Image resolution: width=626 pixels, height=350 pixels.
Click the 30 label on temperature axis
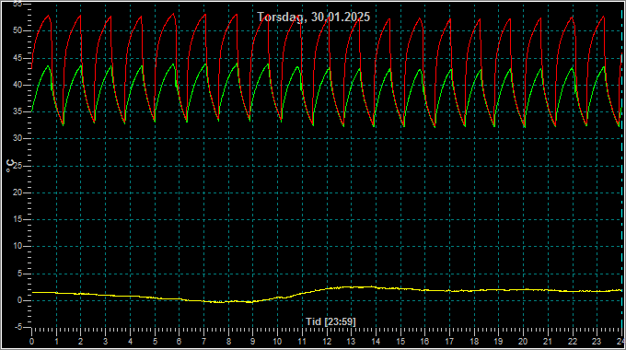click(x=17, y=139)
